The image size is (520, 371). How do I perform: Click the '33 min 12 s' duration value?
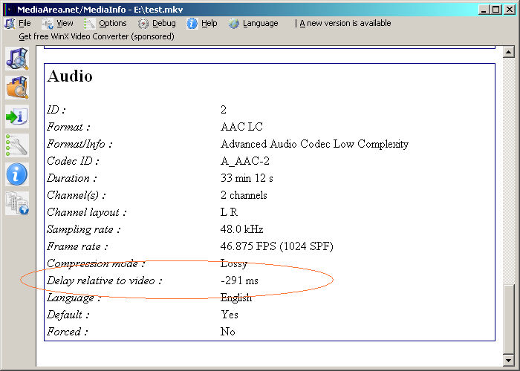247,178
